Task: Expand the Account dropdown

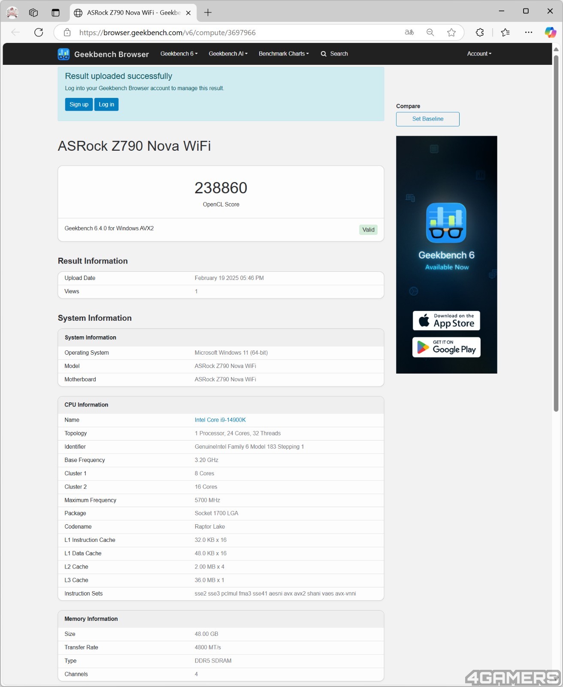Action: pos(479,54)
